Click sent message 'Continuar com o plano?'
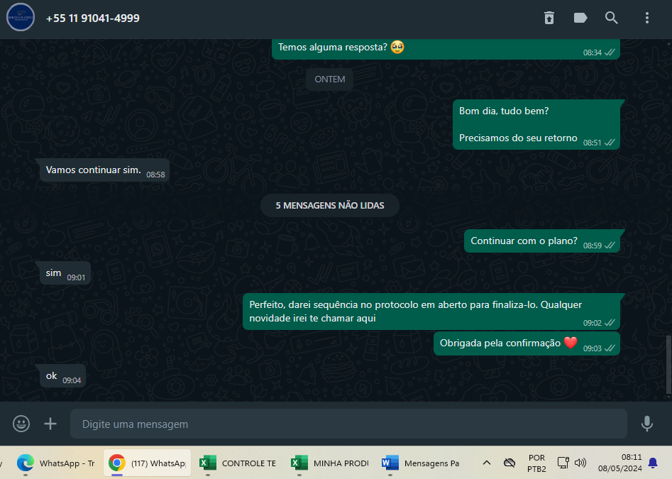 point(542,241)
